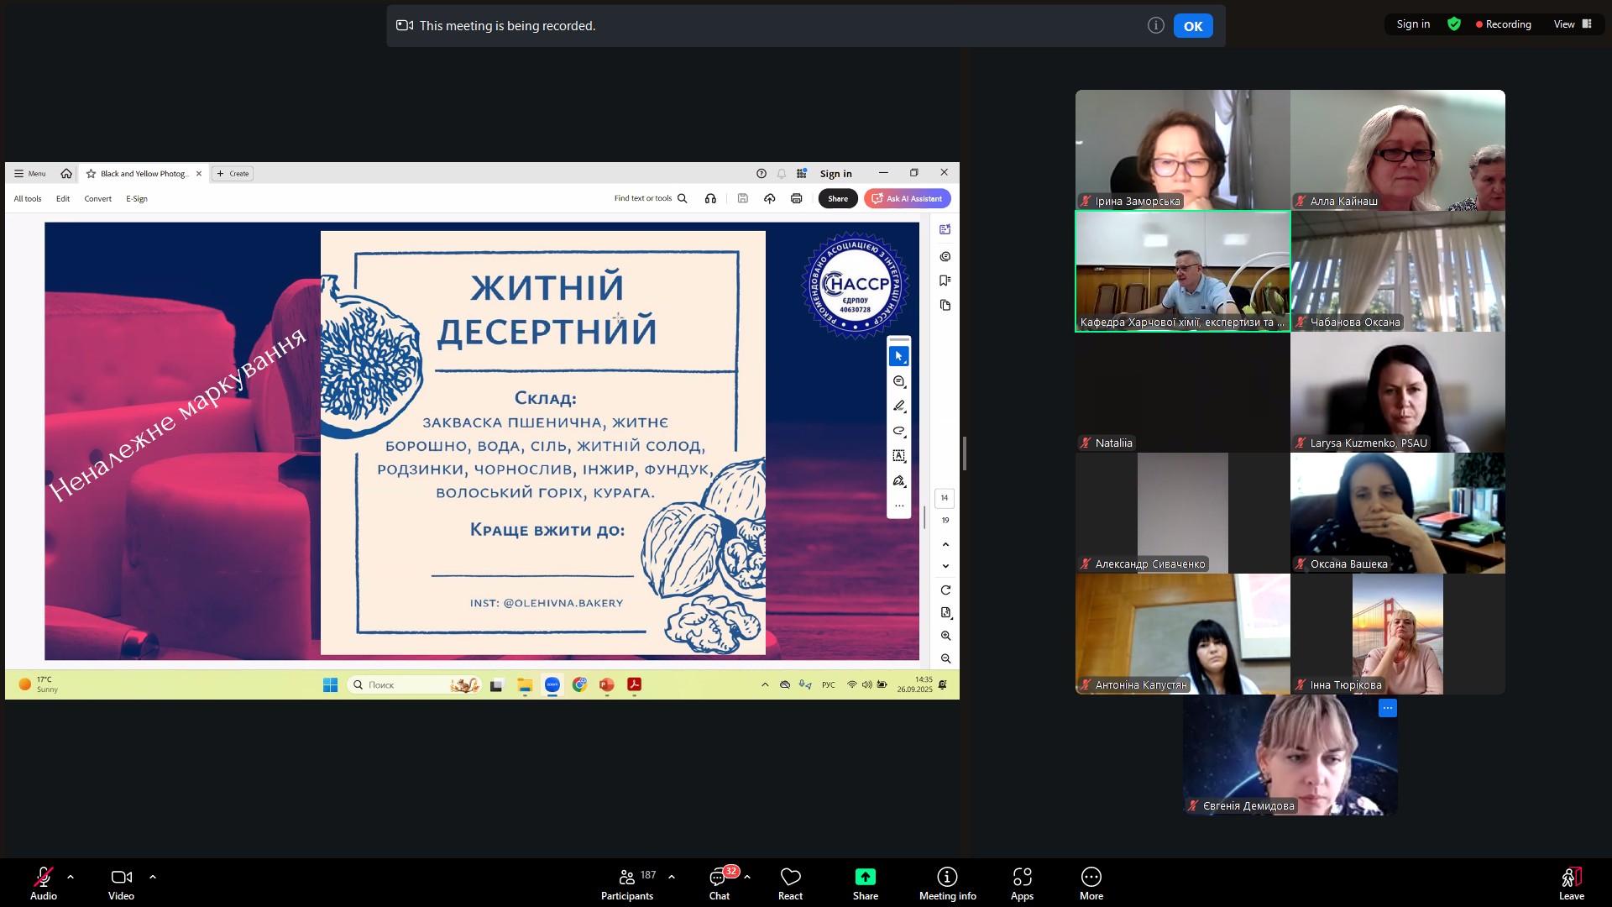
Task: Click the recording info icon
Action: tap(1155, 26)
